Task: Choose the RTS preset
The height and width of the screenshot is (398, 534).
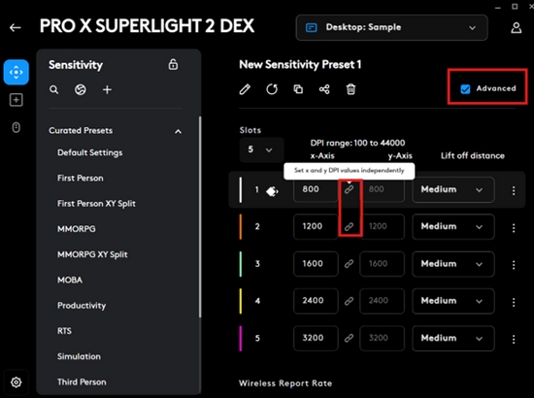Action: coord(64,331)
